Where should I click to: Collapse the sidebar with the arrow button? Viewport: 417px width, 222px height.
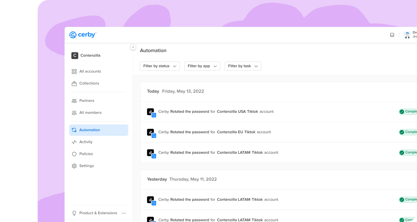[x=133, y=47]
